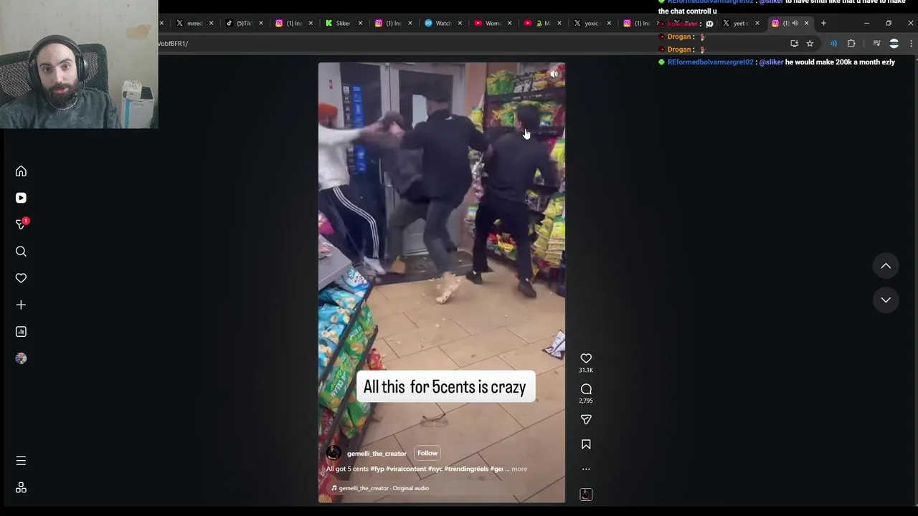Open the grid apps icon at sidebar bottom
The width and height of the screenshot is (918, 516).
tap(21, 488)
